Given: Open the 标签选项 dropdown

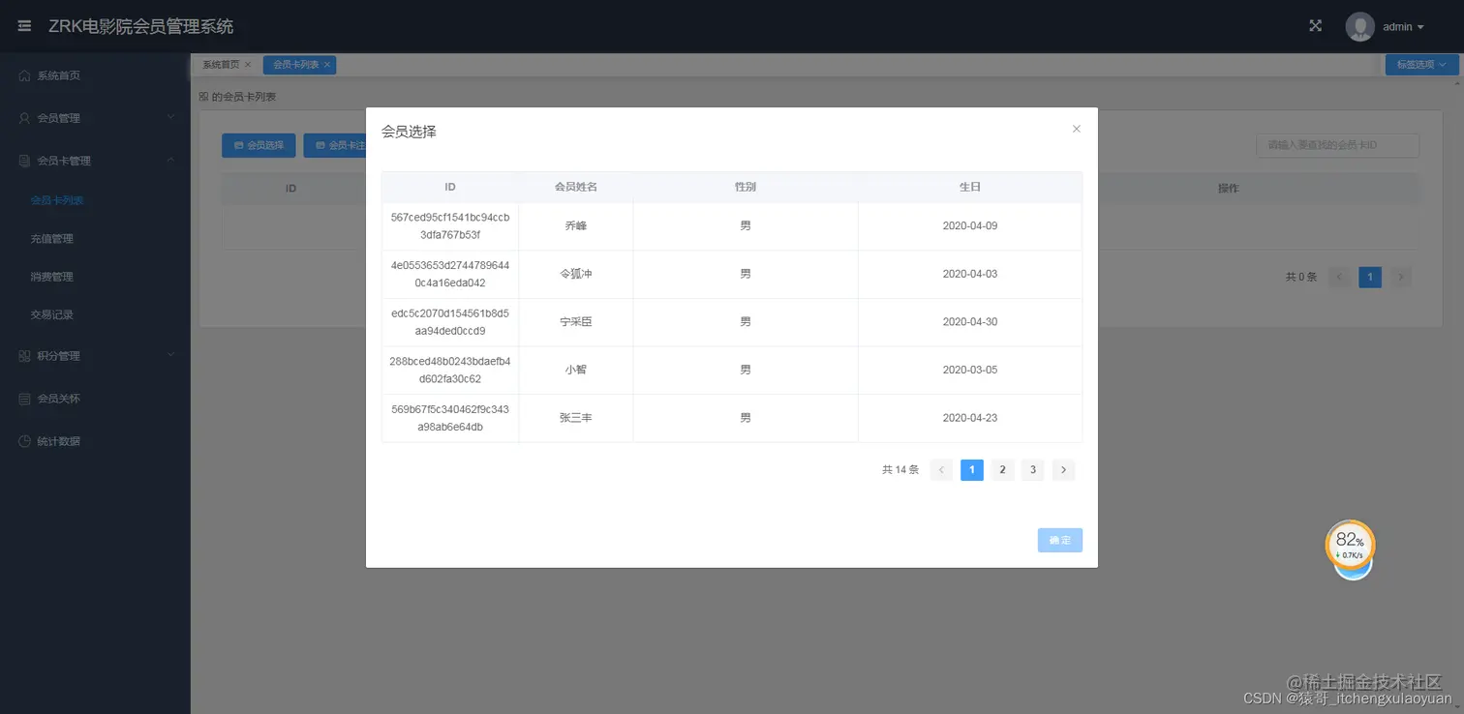Looking at the screenshot, I should (1421, 65).
